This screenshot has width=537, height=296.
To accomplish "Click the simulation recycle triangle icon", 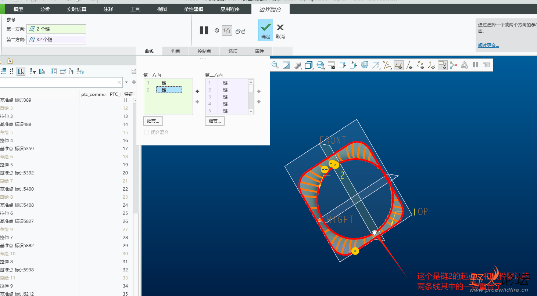I will [x=465, y=65].
